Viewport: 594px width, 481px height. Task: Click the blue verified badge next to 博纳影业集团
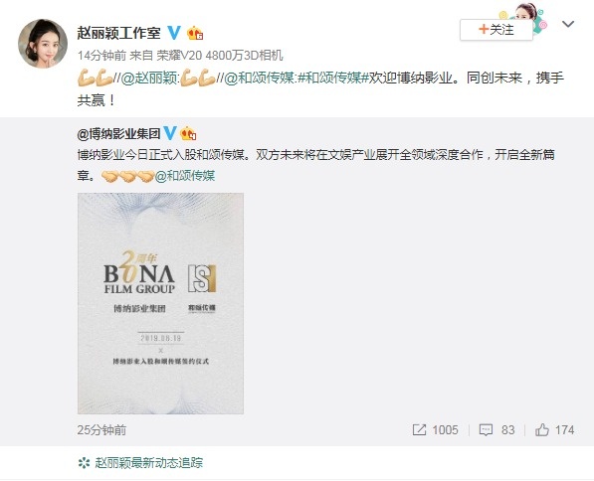(170, 133)
